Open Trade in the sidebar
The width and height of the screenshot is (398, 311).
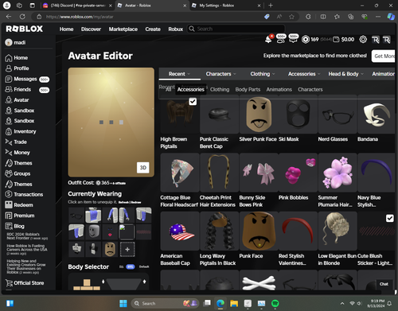tap(16, 142)
